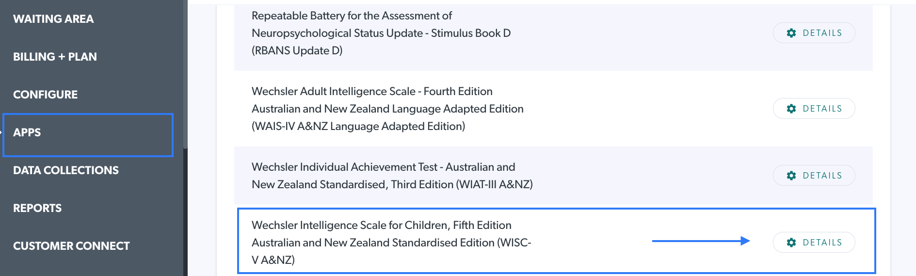Click the gear icon in WAIS-IV Details button
Viewport: 916px width, 276px height.
tap(791, 109)
